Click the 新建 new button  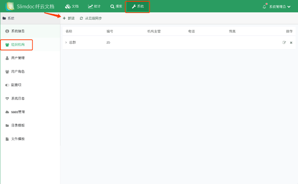[69, 18]
